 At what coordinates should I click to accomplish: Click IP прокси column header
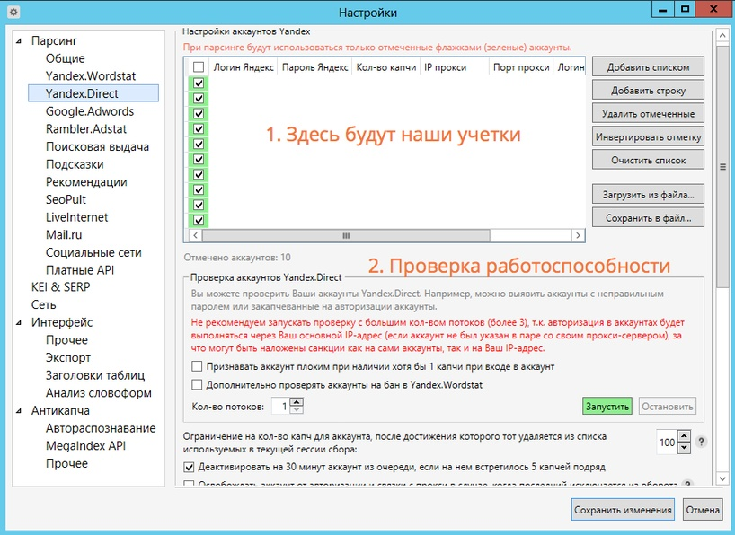(455, 67)
